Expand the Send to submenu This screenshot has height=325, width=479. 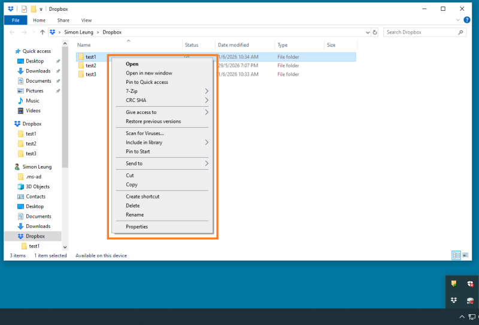click(162, 164)
